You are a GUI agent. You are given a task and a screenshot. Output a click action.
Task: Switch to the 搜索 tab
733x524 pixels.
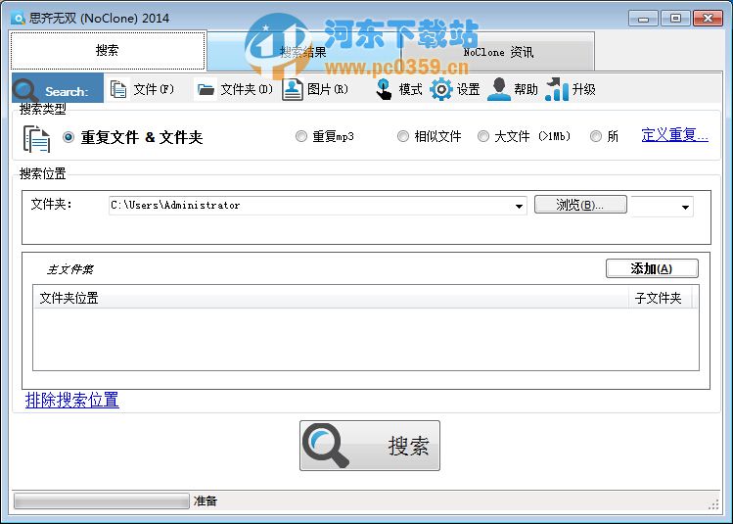108,51
